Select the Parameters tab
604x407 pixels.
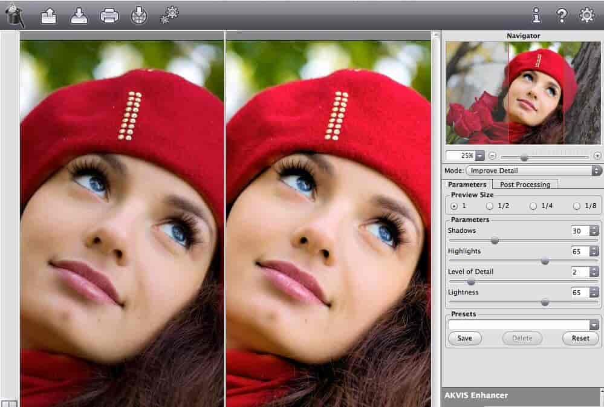coord(467,184)
